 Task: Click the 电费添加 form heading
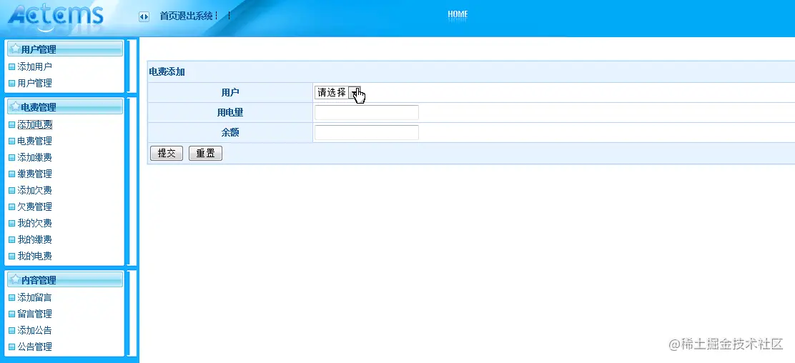click(x=167, y=72)
